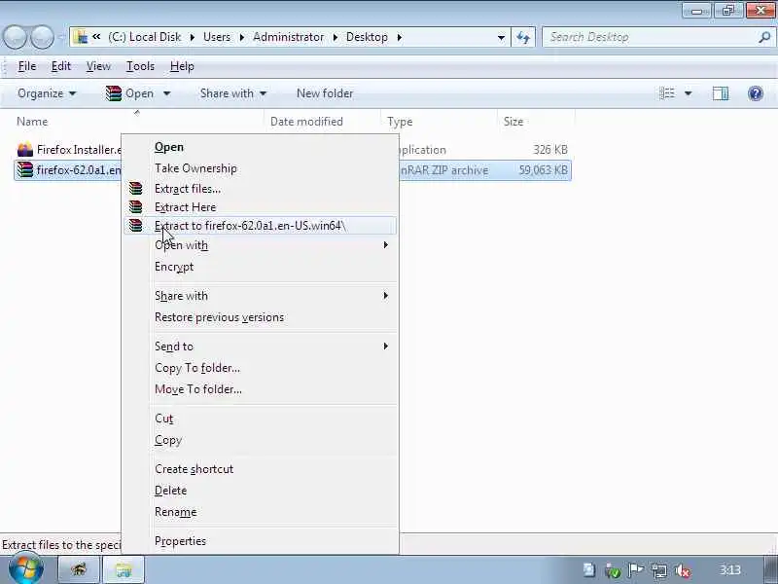This screenshot has height=584, width=778.
Task: Choose Encrypt from context menu
Action: [260, 267]
